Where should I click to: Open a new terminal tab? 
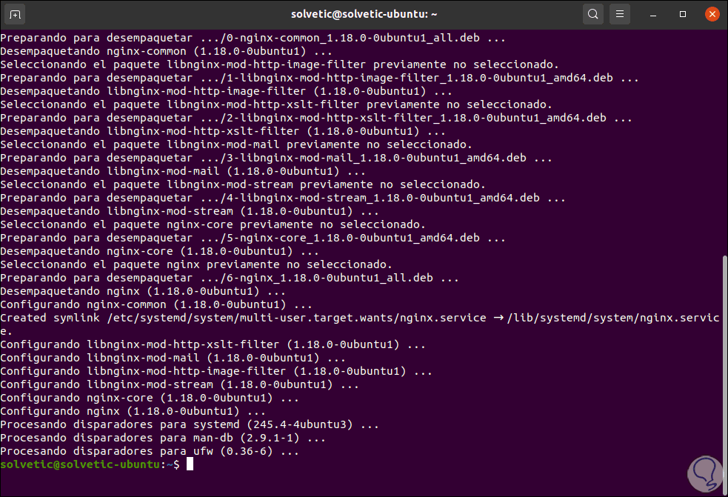[16, 14]
